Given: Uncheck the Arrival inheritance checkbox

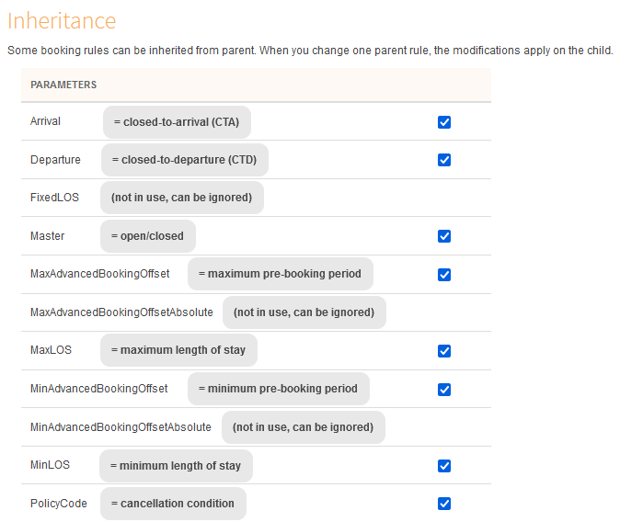Looking at the screenshot, I should pos(444,121).
